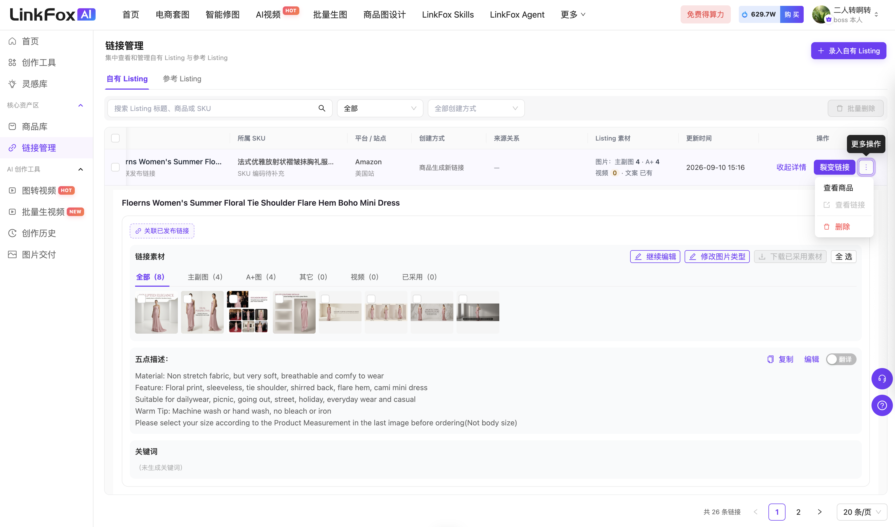Expand the 更多 top navigation menu
The image size is (895, 527).
[573, 15]
